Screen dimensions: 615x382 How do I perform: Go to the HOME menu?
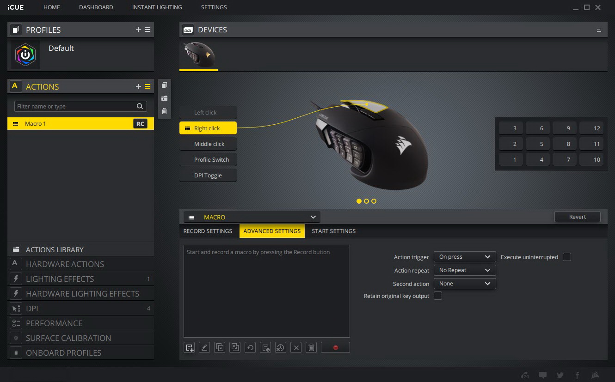(52, 7)
